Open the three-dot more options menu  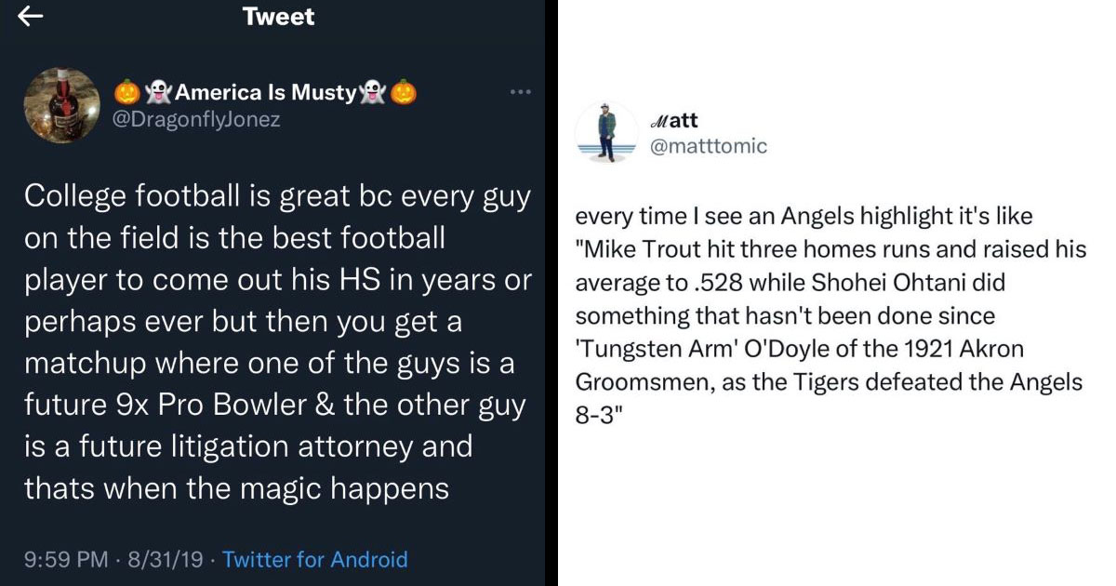coord(520,92)
